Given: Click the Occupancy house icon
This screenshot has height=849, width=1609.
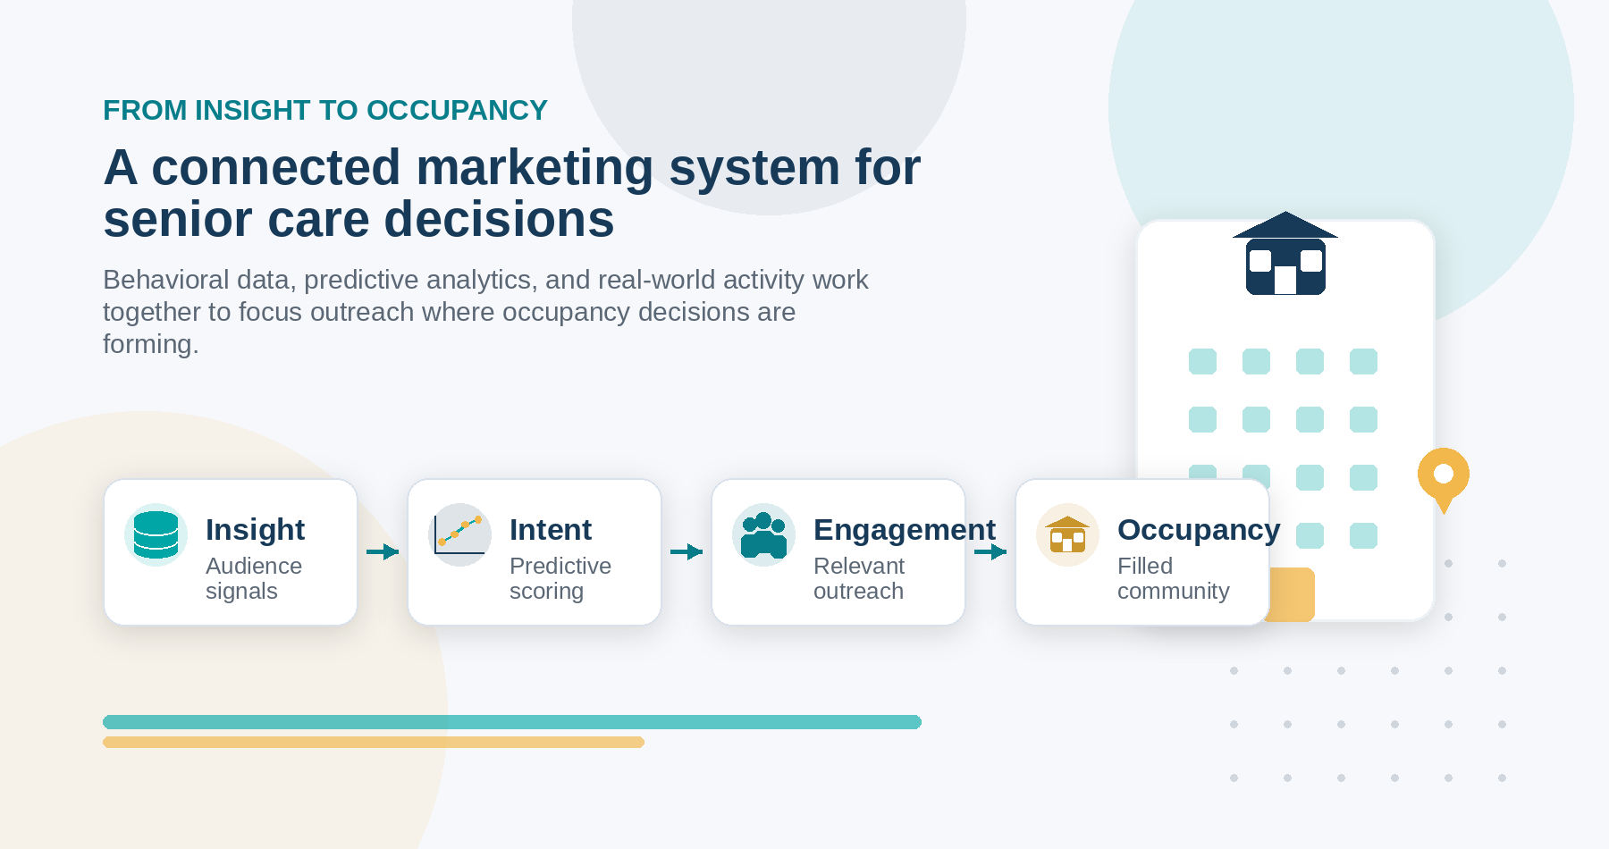Looking at the screenshot, I should [1067, 534].
